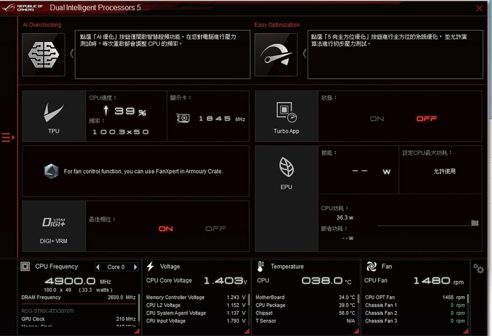Screen dimensions: 492x336
Task: Switch Turbo App to OFF
Action: pos(426,119)
